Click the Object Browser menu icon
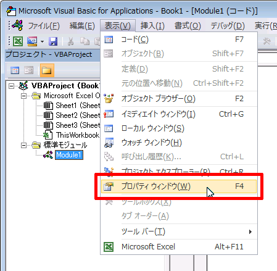The height and width of the screenshot is (271, 277). click(109, 98)
